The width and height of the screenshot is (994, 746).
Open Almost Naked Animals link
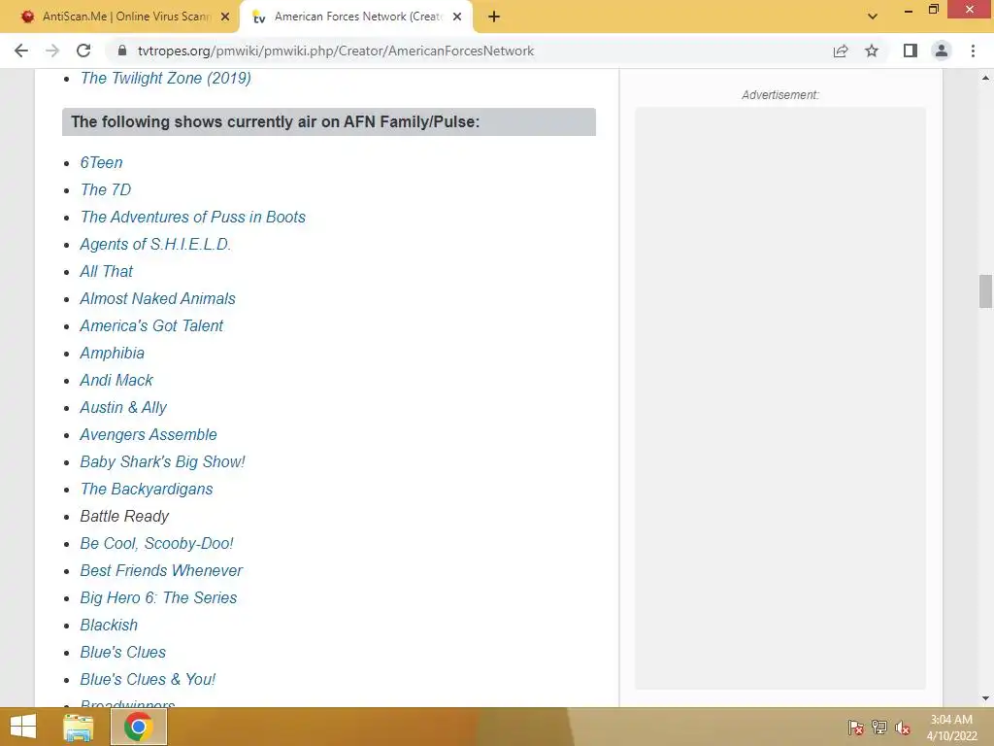click(158, 299)
